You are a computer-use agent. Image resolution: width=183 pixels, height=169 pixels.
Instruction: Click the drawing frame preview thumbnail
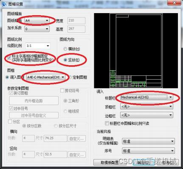click(136, 51)
